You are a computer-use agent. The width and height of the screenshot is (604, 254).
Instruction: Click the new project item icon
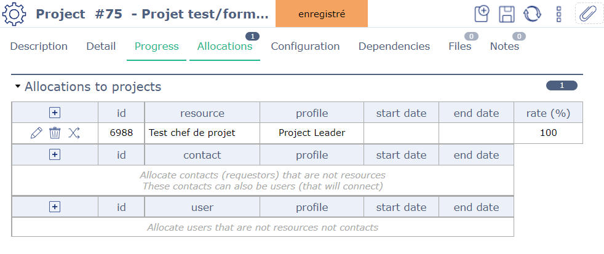pos(482,14)
